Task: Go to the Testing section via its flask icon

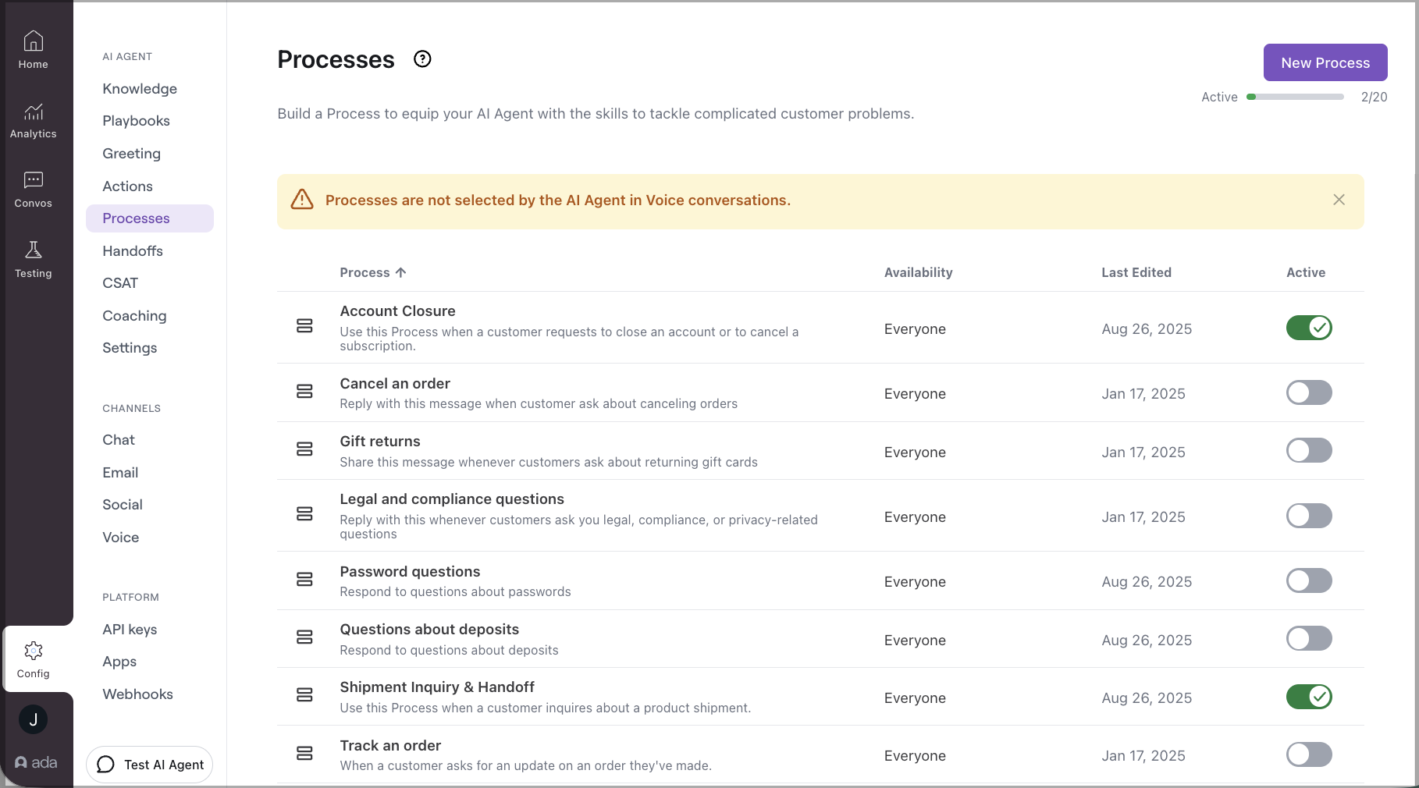Action: tap(33, 258)
